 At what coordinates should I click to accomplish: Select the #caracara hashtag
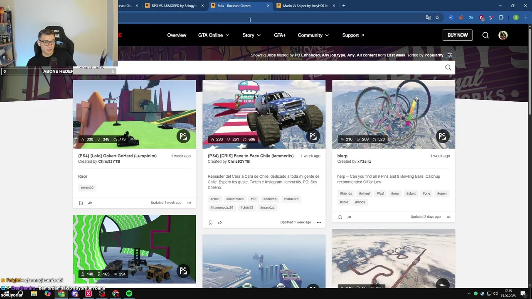tap(291, 199)
